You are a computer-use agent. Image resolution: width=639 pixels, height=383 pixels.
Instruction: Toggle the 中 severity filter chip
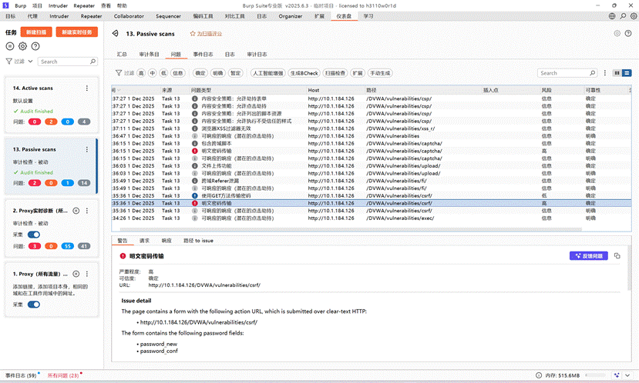click(153, 73)
